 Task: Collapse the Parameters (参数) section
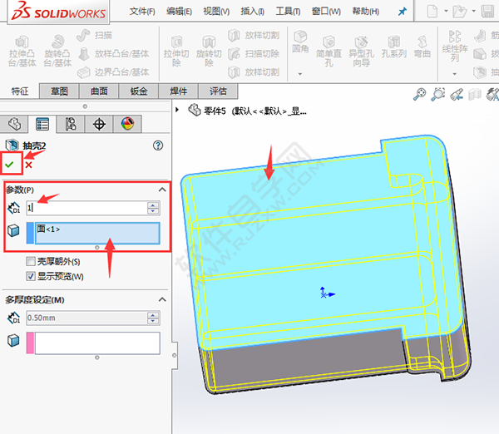(x=162, y=190)
